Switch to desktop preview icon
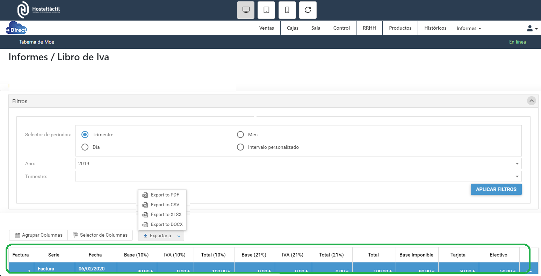Screen dimensions: 541x276 click(x=246, y=10)
